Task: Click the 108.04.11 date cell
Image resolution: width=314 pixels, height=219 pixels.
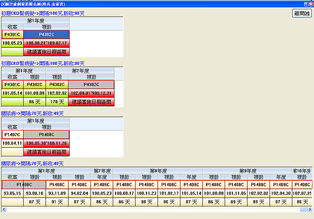Action: (13, 143)
